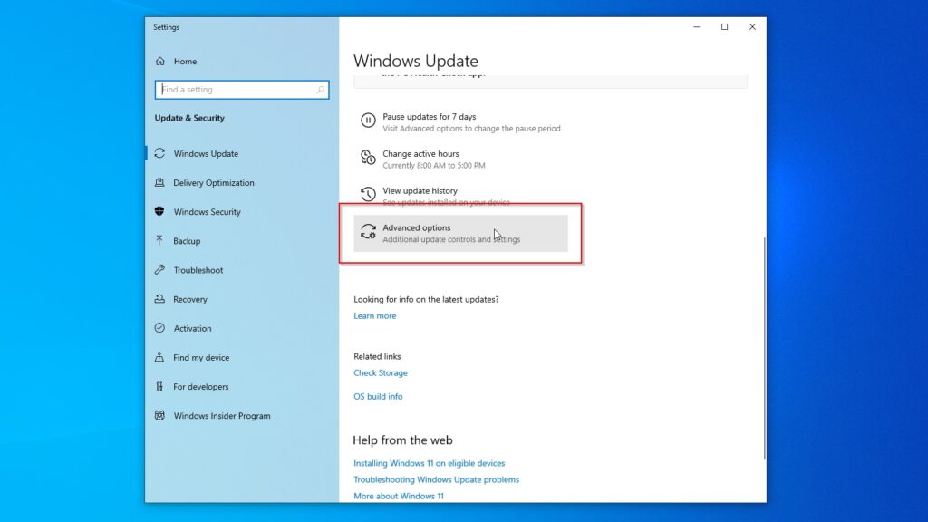Click the Delivery Optimization icon in sidebar
Viewport: 928px width, 522px height.
161,182
